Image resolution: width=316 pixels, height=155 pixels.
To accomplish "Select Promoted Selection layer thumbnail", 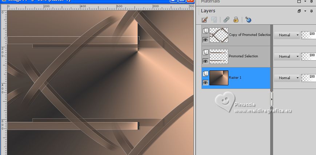I will [219, 57].
